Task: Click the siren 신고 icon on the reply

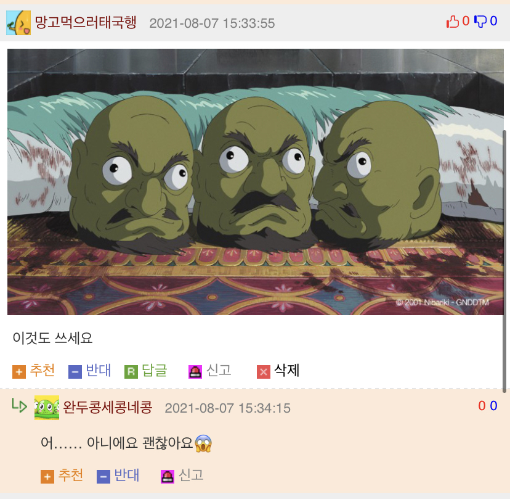Action: pyautogui.click(x=168, y=477)
